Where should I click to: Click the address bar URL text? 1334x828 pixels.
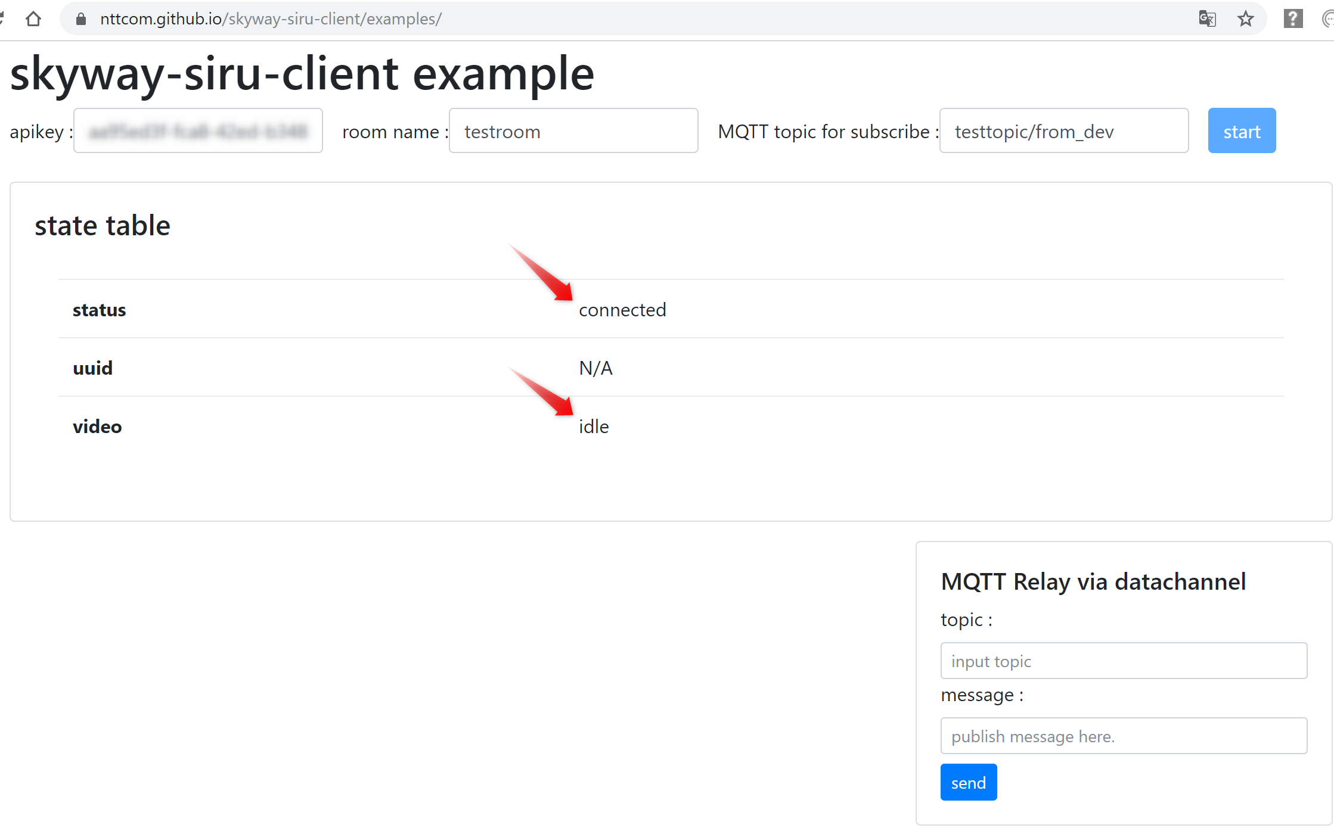pos(271,19)
